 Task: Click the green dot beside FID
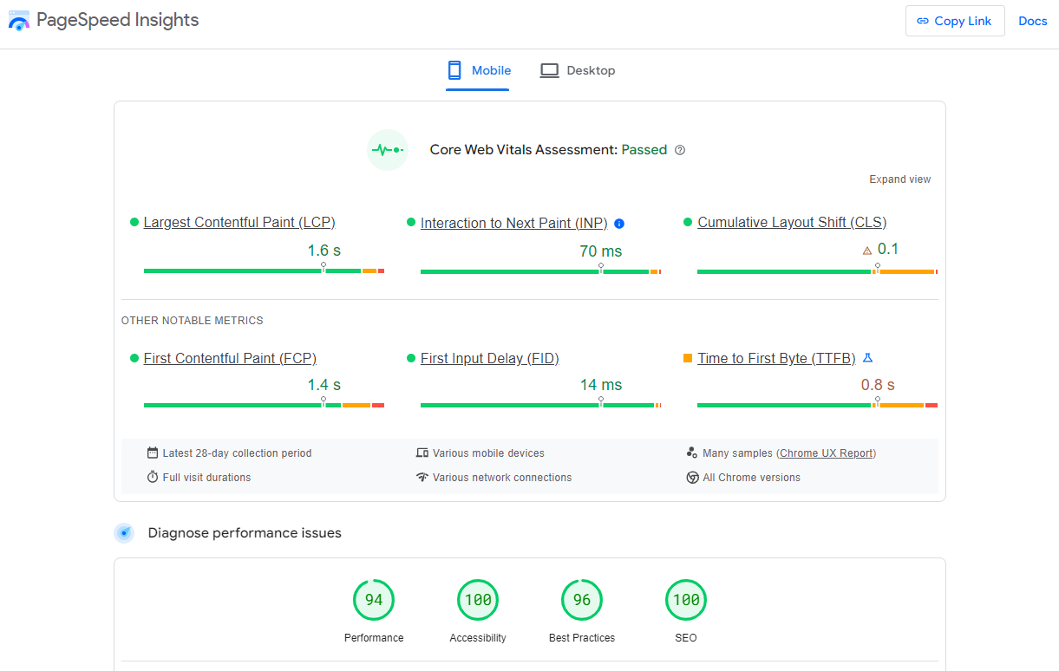[x=411, y=358]
